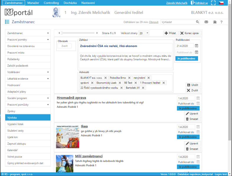Toggle the sidebar menu list icon
This screenshot has height=176, width=232.
click(x=7, y=22)
